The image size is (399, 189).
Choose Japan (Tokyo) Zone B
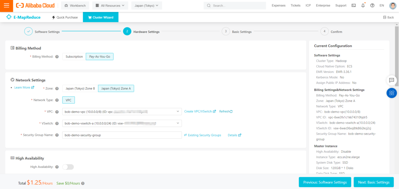pos(80,89)
